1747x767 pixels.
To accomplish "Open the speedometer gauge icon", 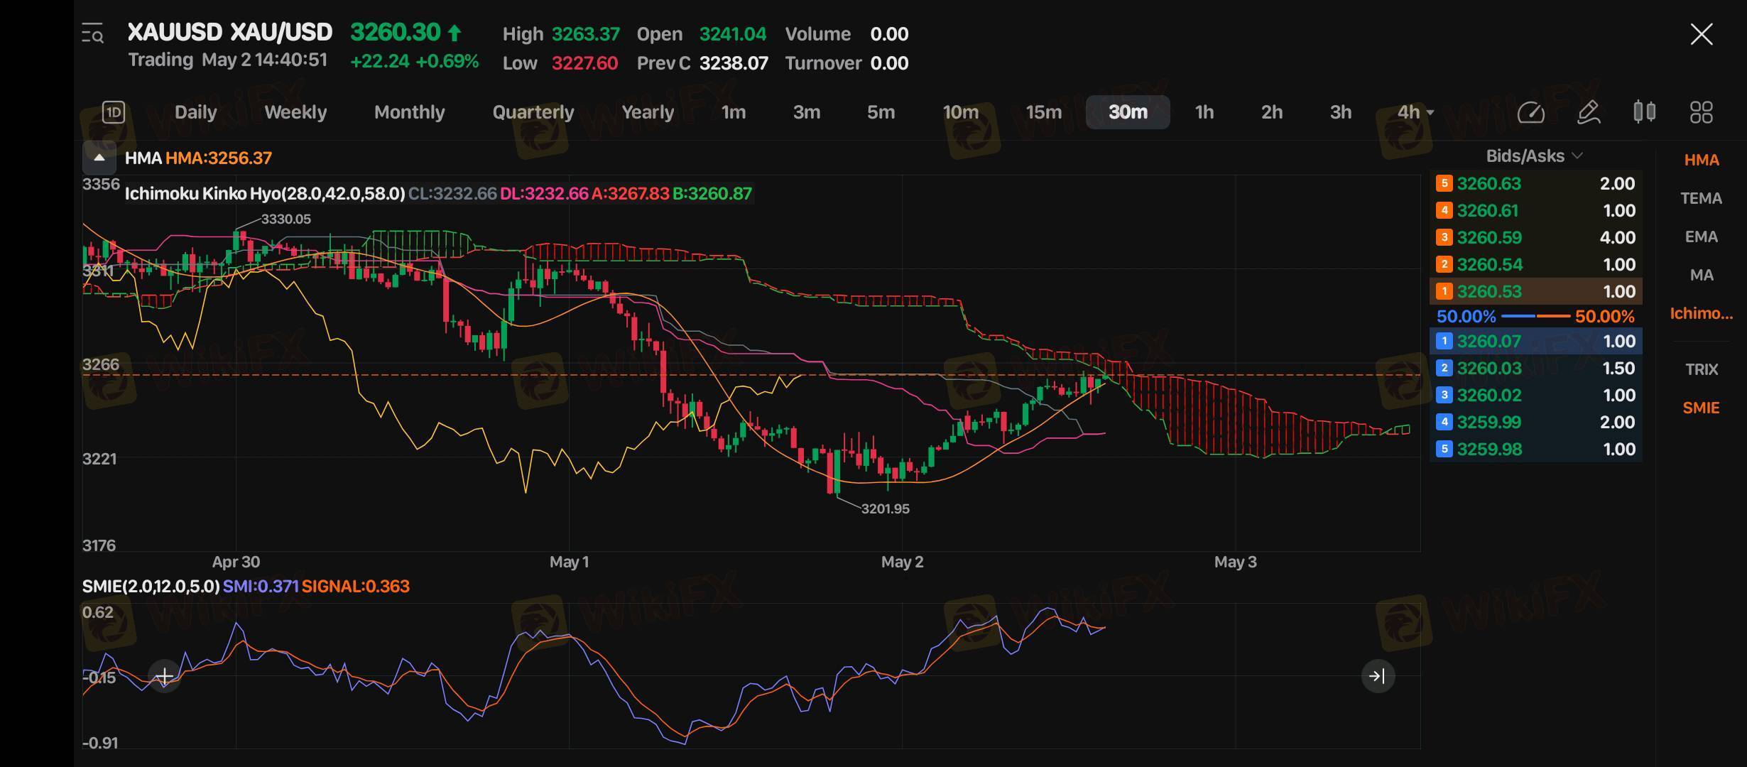I will (x=1530, y=112).
